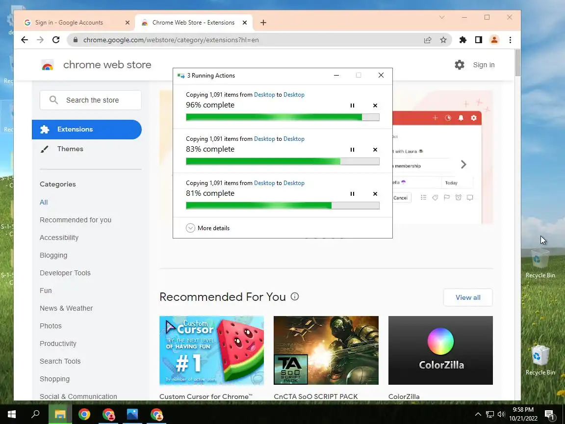Open source Desktop link in the 96% copy row
The height and width of the screenshot is (424, 565).
tap(264, 94)
